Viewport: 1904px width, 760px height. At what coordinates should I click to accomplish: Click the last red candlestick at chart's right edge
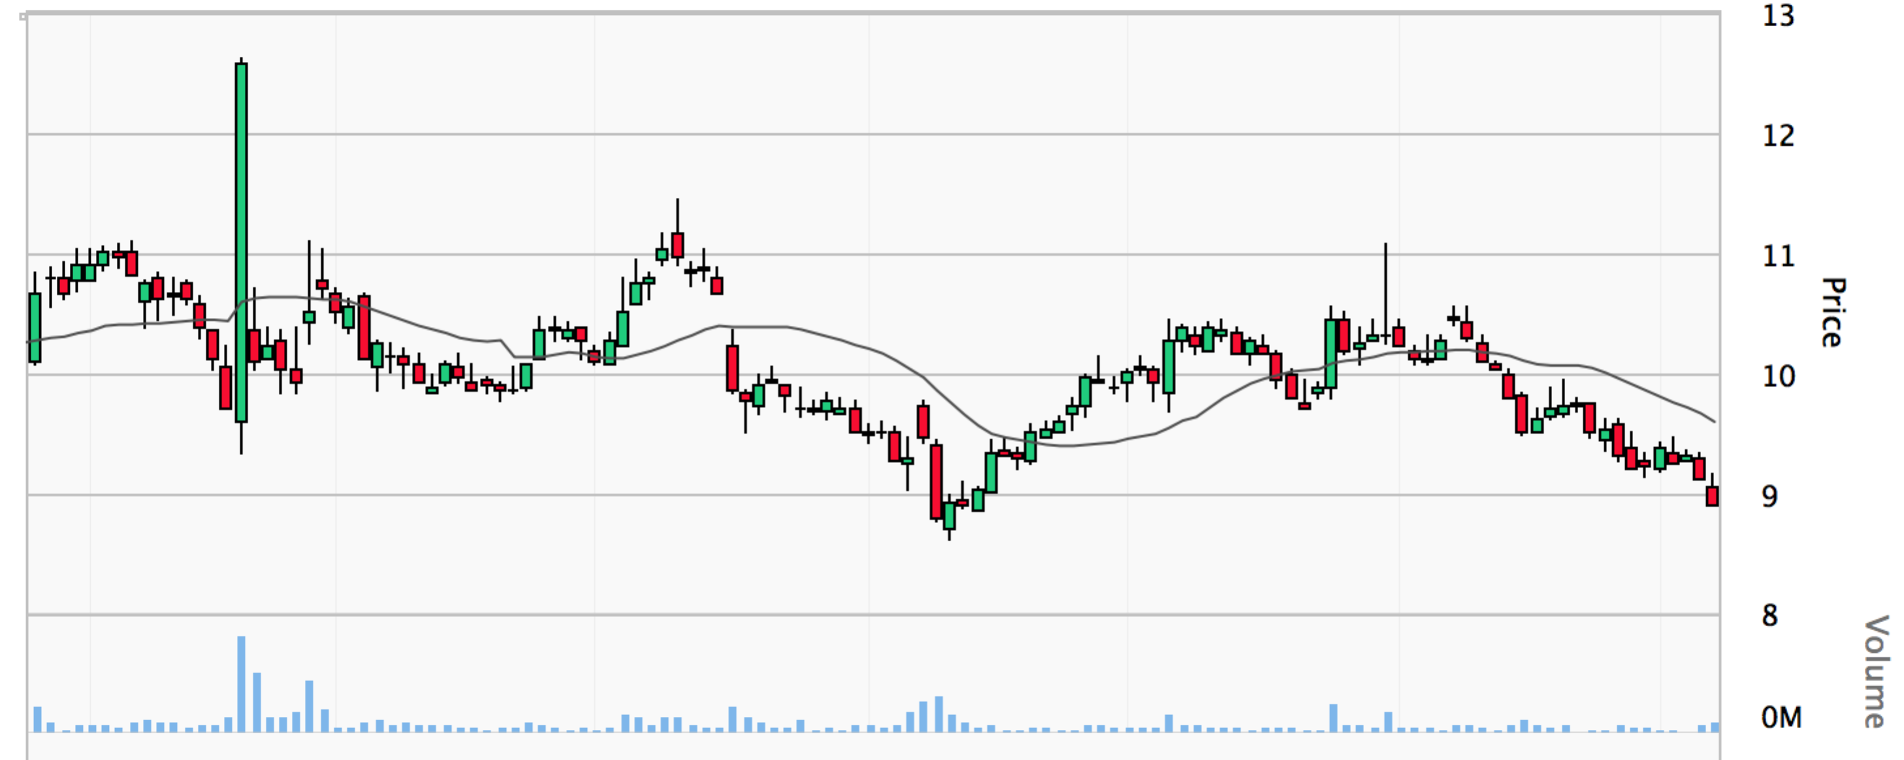[x=1712, y=496]
